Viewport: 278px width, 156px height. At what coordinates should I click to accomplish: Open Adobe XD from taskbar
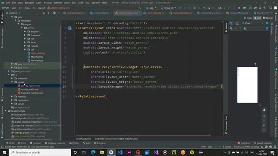[129, 152]
